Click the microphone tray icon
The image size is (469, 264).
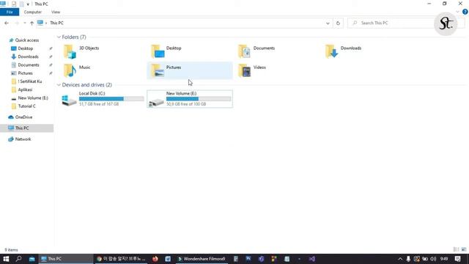tap(408, 259)
